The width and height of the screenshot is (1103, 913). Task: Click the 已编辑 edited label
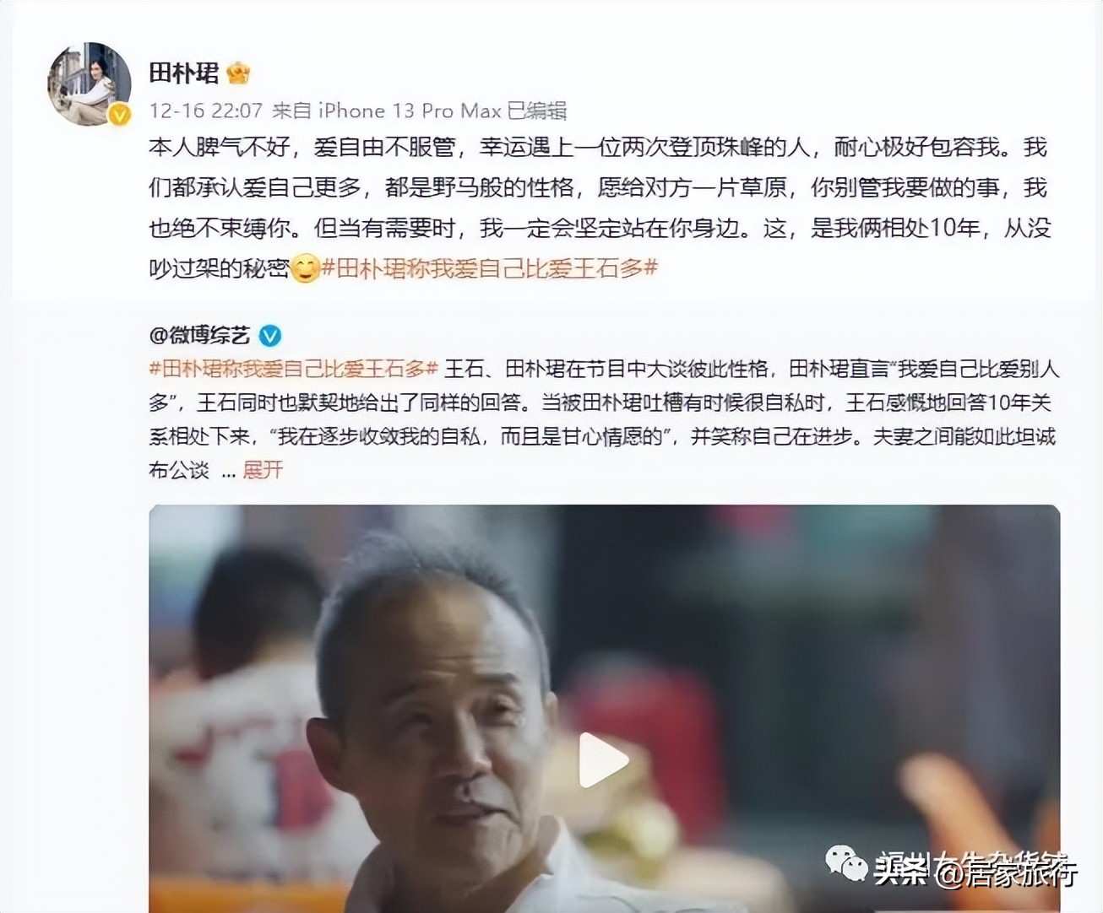[x=537, y=111]
